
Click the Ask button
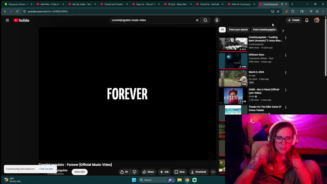164,172
